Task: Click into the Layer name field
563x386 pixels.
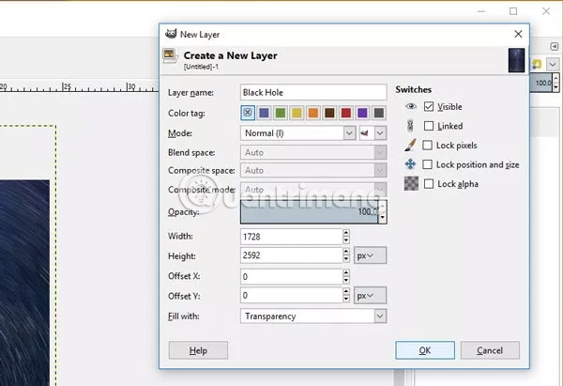Action: coord(313,92)
